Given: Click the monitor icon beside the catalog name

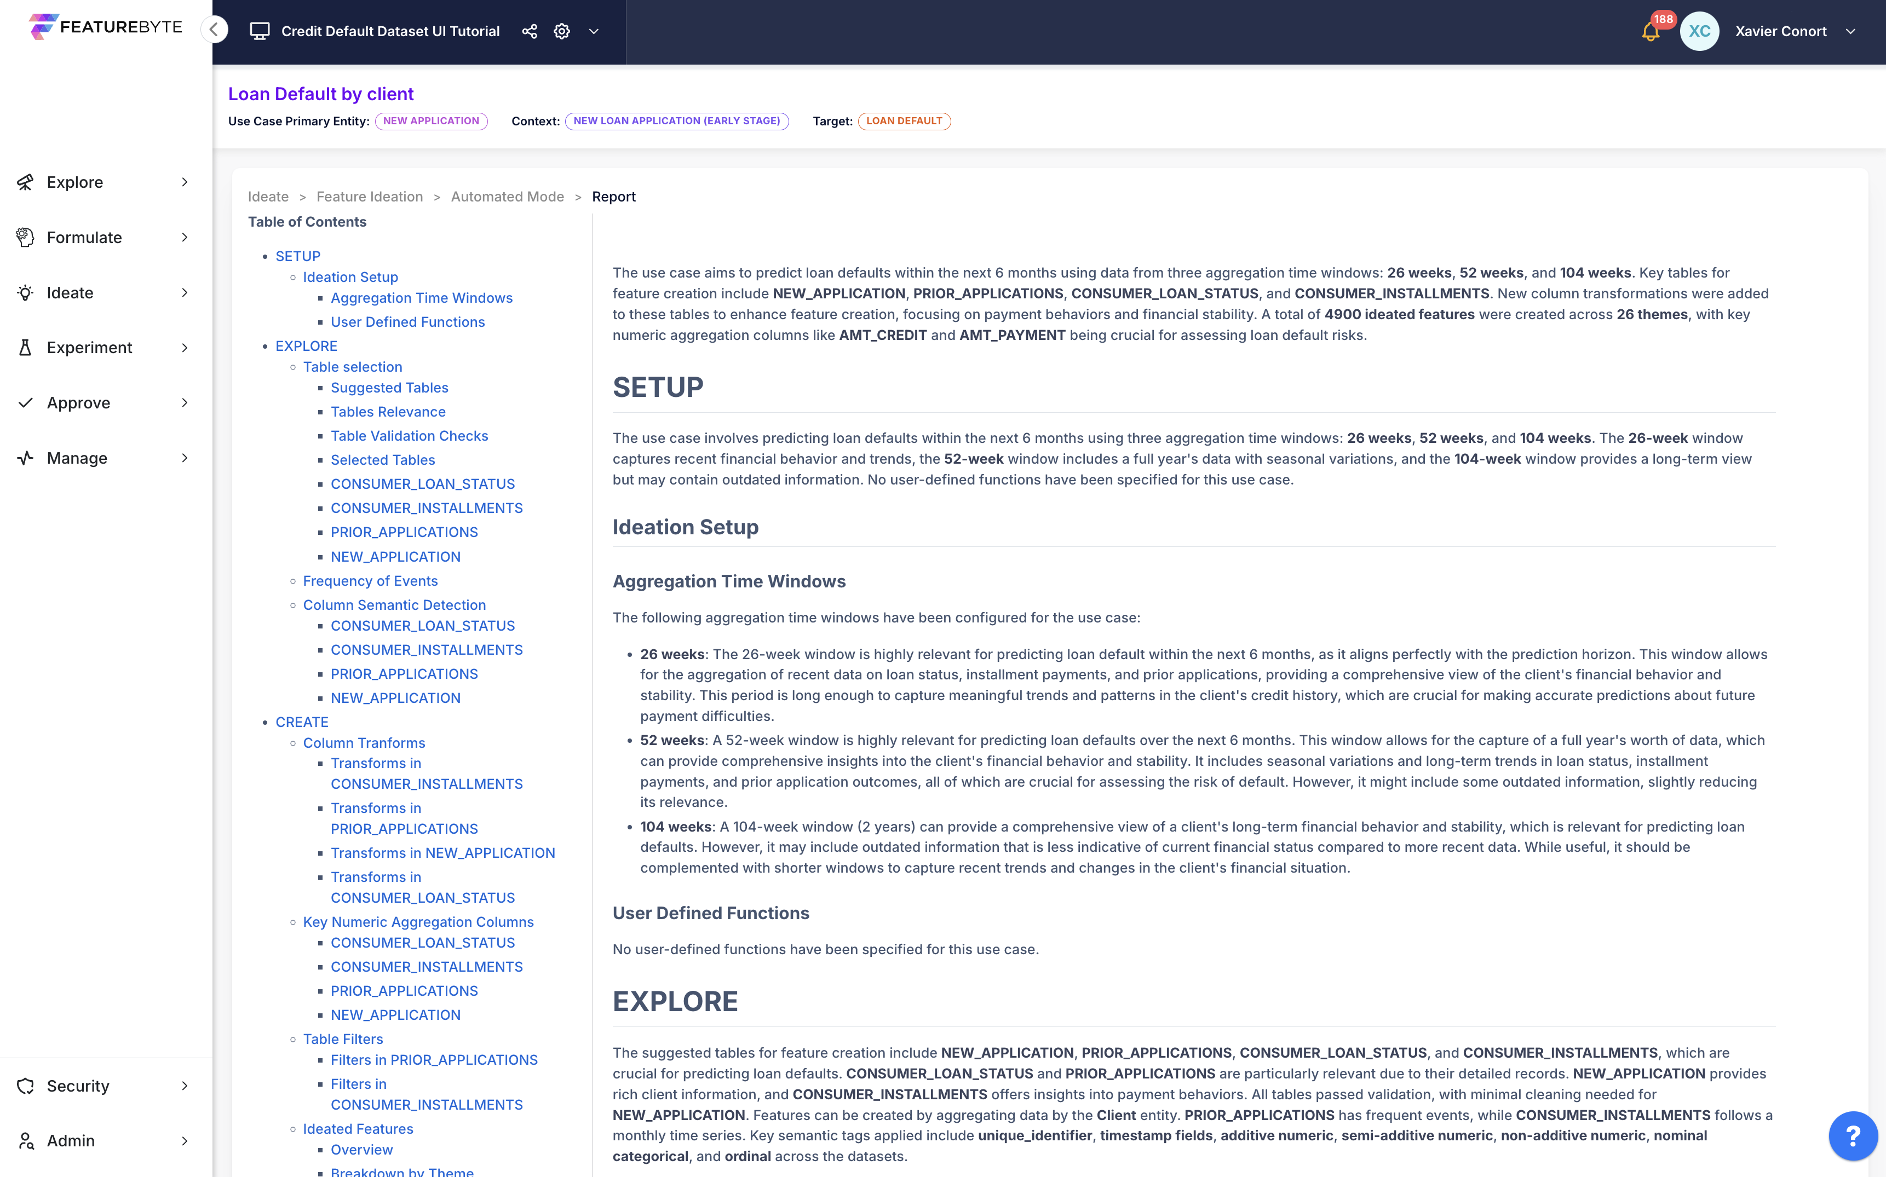Looking at the screenshot, I should (260, 31).
